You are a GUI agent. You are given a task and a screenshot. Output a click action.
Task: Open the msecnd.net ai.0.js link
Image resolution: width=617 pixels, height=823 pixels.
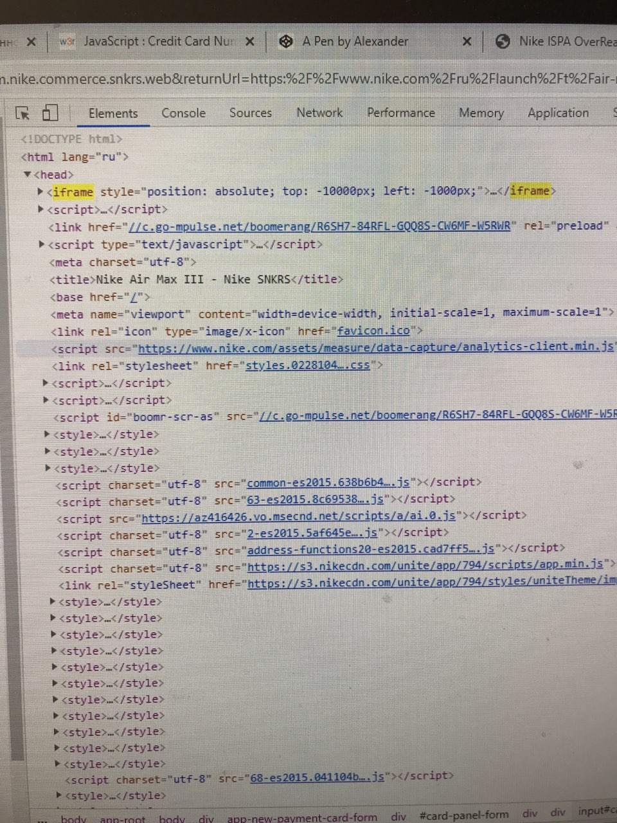pyautogui.click(x=298, y=516)
